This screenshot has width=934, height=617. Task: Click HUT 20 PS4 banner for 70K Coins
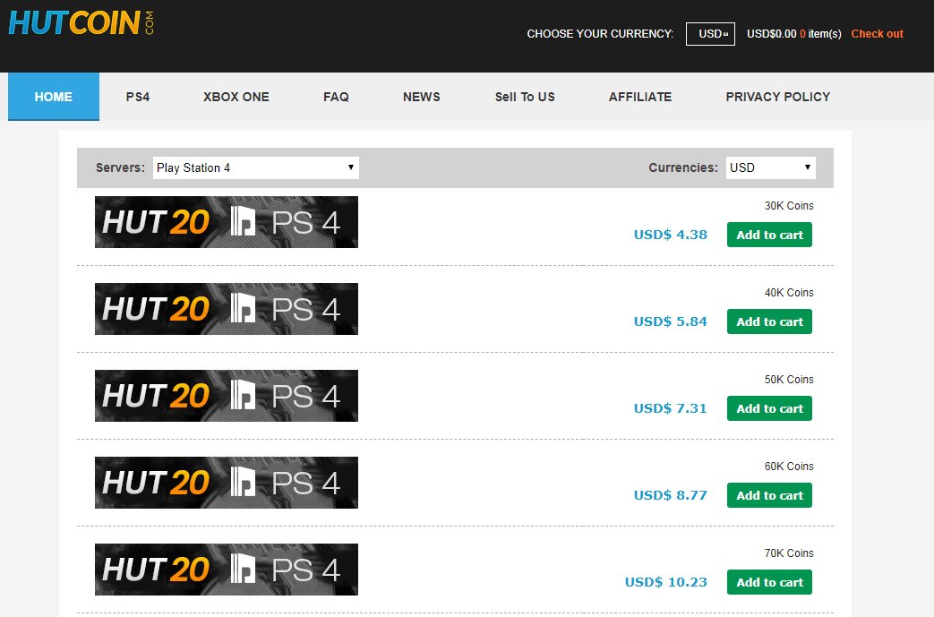[x=227, y=570]
